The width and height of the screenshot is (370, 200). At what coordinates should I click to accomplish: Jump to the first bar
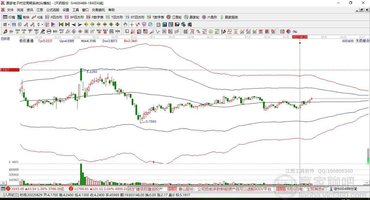61,24
